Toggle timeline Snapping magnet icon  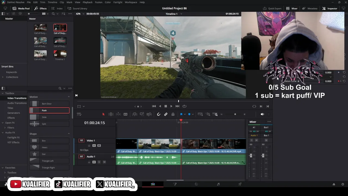[x=159, y=114]
